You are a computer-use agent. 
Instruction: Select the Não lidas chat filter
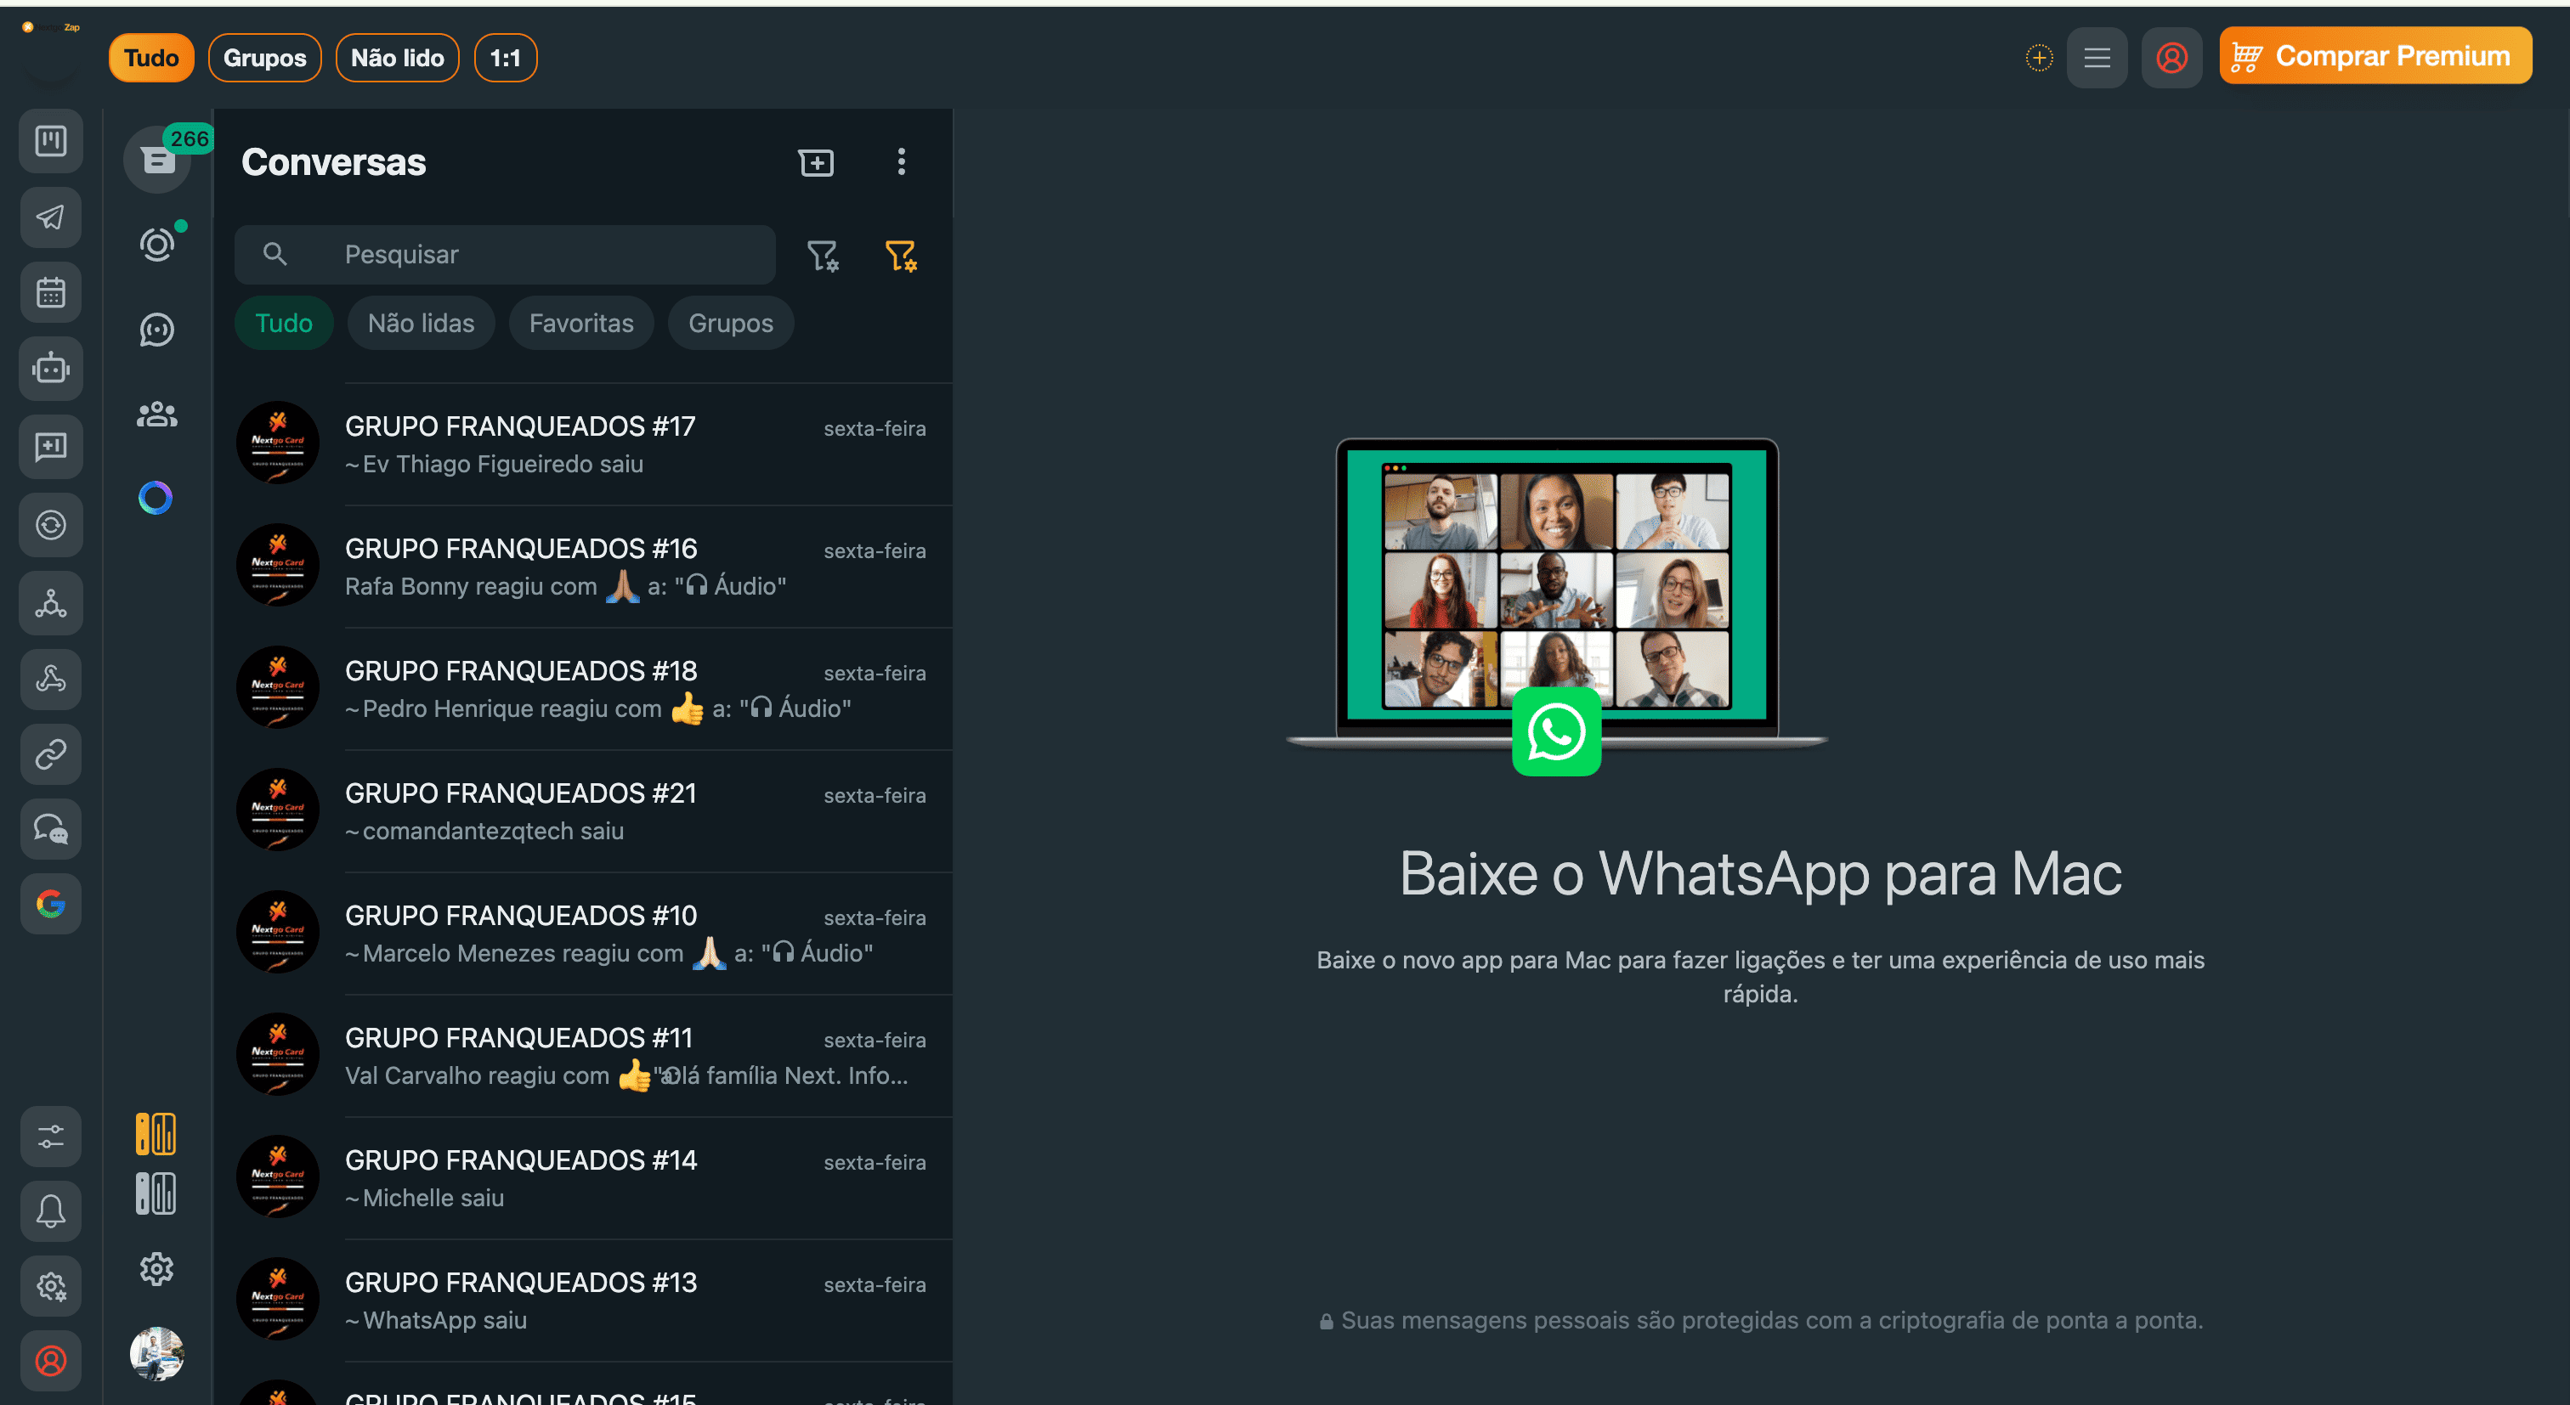click(x=420, y=322)
